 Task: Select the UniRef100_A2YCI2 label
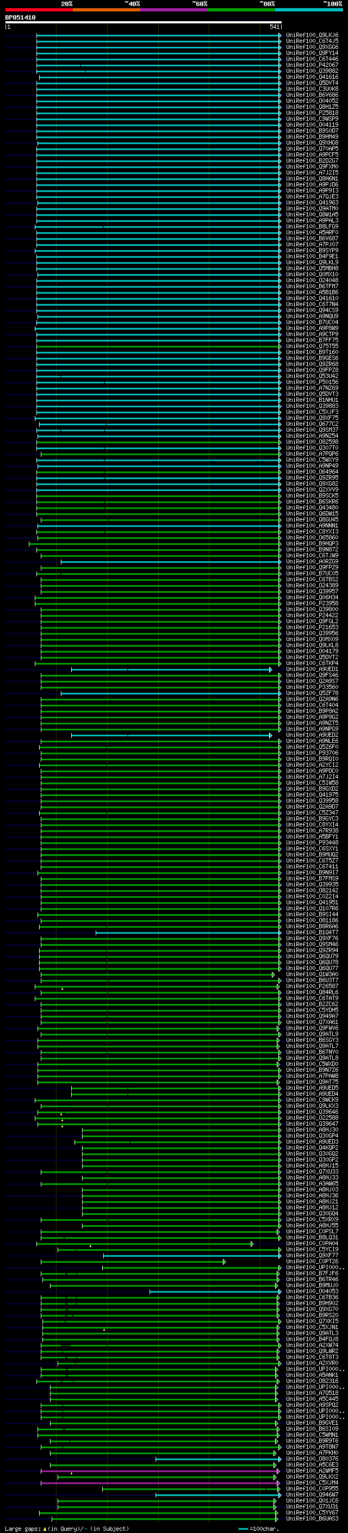[x=312, y=765]
